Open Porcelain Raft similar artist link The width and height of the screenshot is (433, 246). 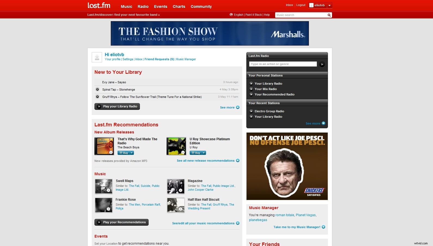pos(151,205)
